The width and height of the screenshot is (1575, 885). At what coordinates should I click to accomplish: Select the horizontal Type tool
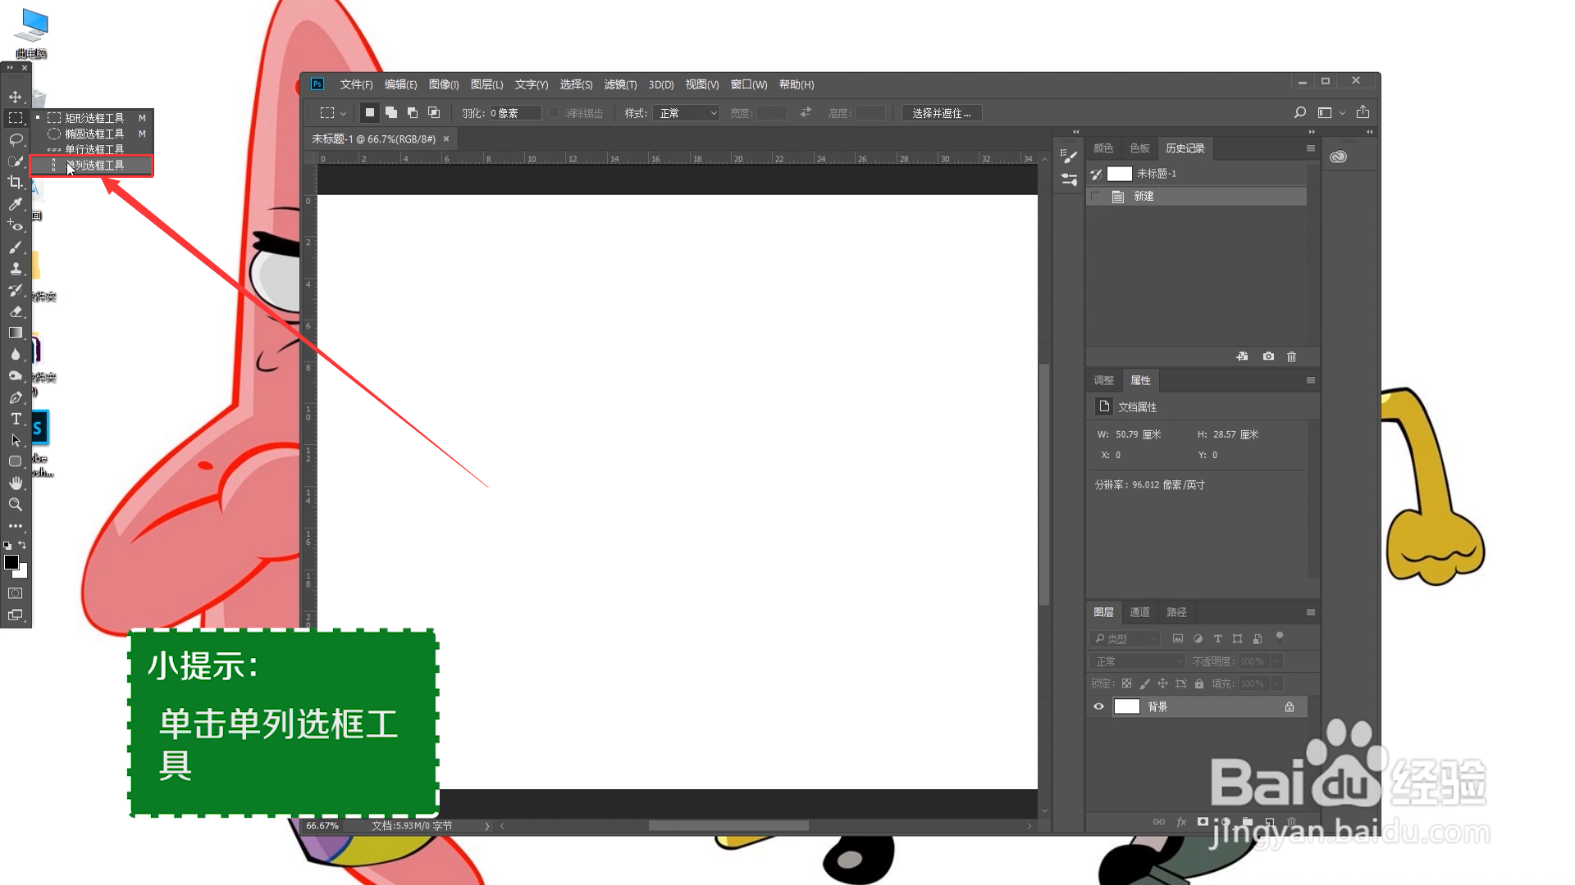pos(15,419)
